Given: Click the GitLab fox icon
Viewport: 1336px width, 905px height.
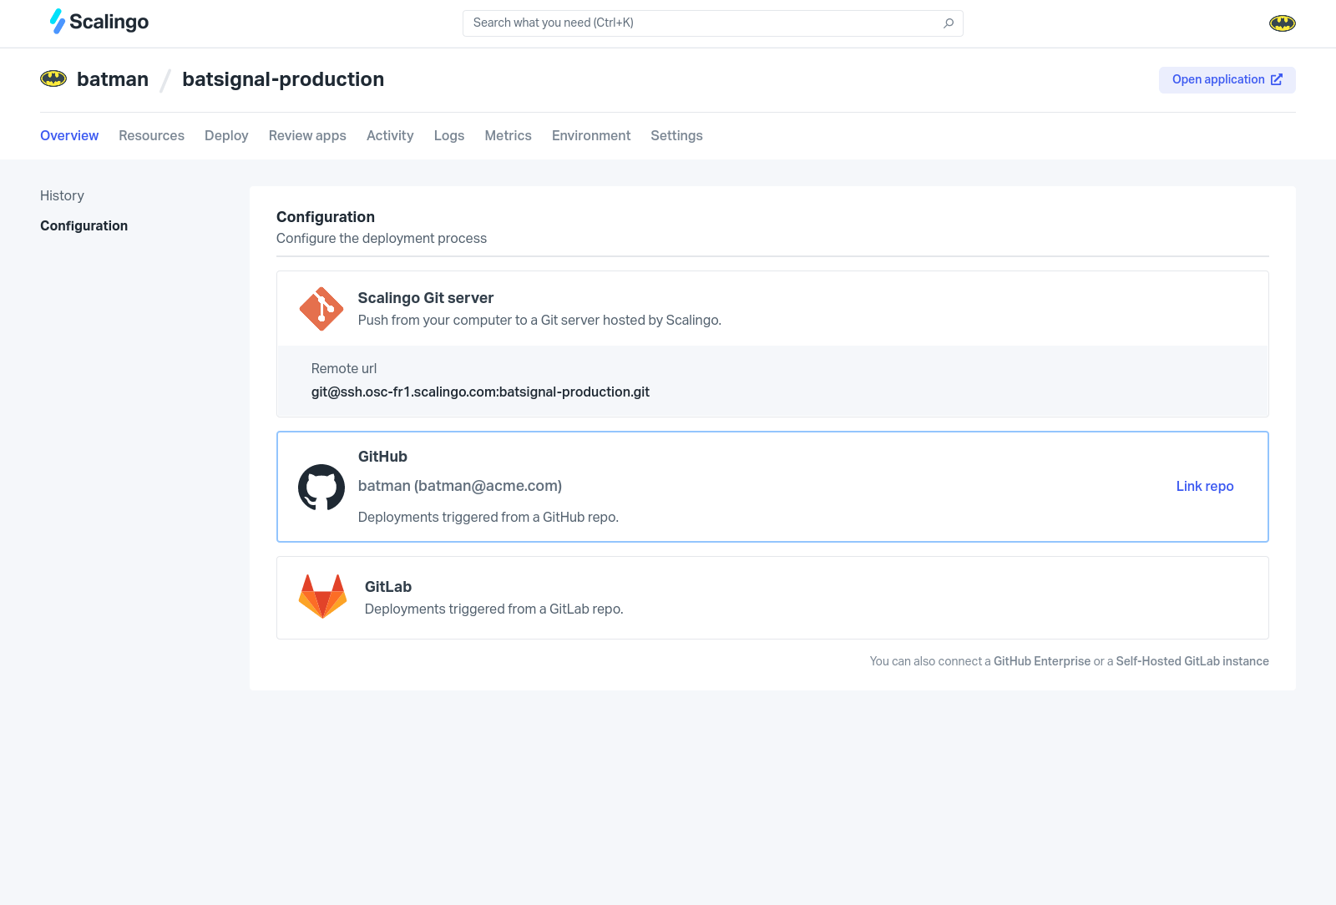Looking at the screenshot, I should (322, 596).
